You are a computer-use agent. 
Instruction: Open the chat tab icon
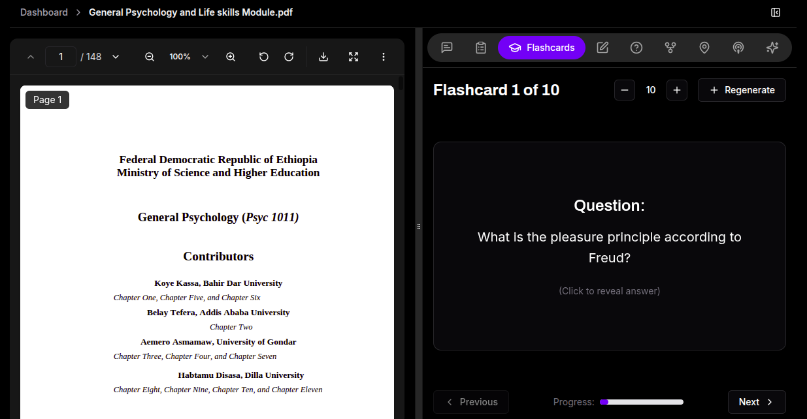pos(447,48)
